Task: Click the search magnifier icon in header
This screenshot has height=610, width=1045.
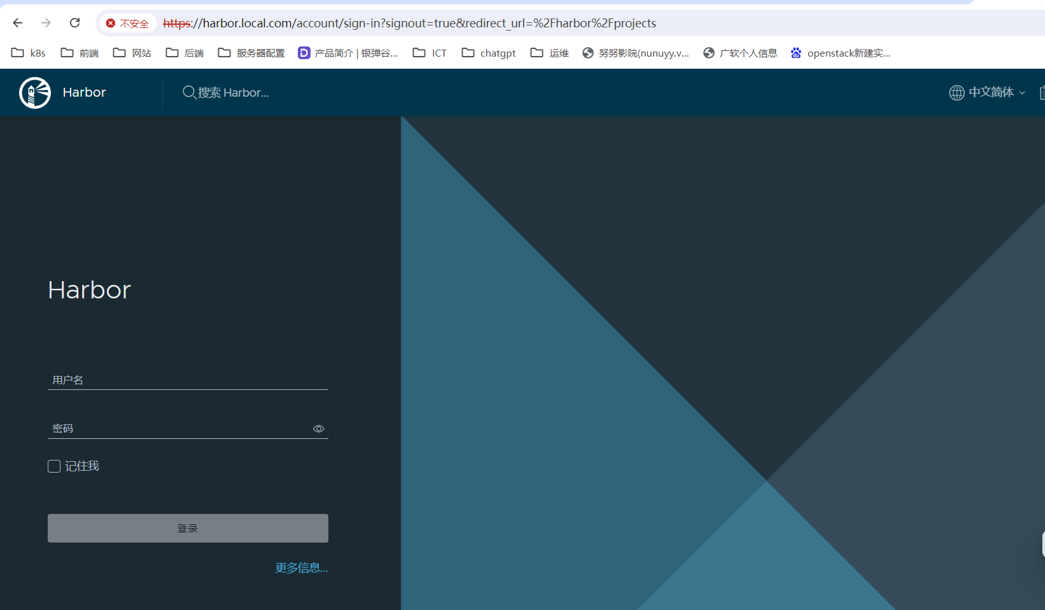Action: point(189,93)
